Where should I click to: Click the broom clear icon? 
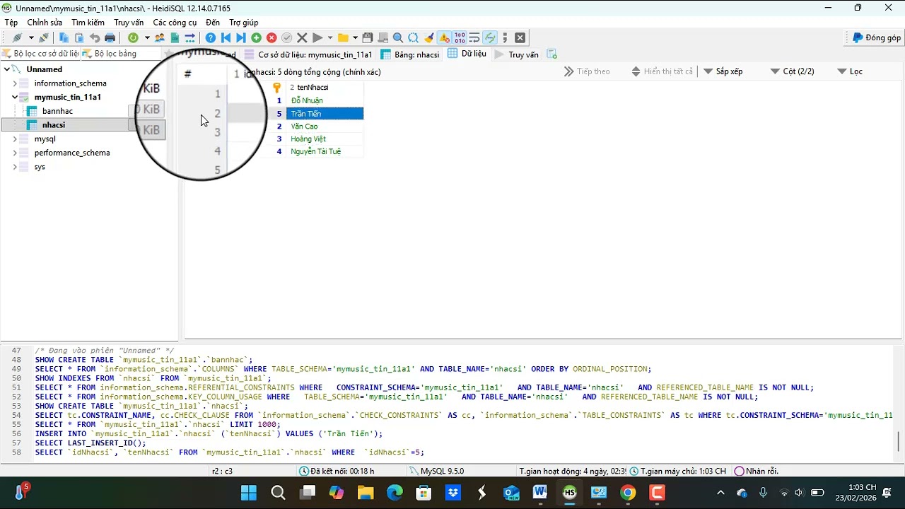[x=429, y=37]
